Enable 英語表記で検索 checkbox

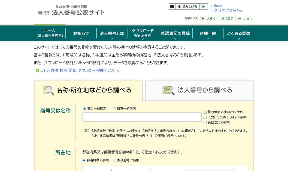(205, 122)
